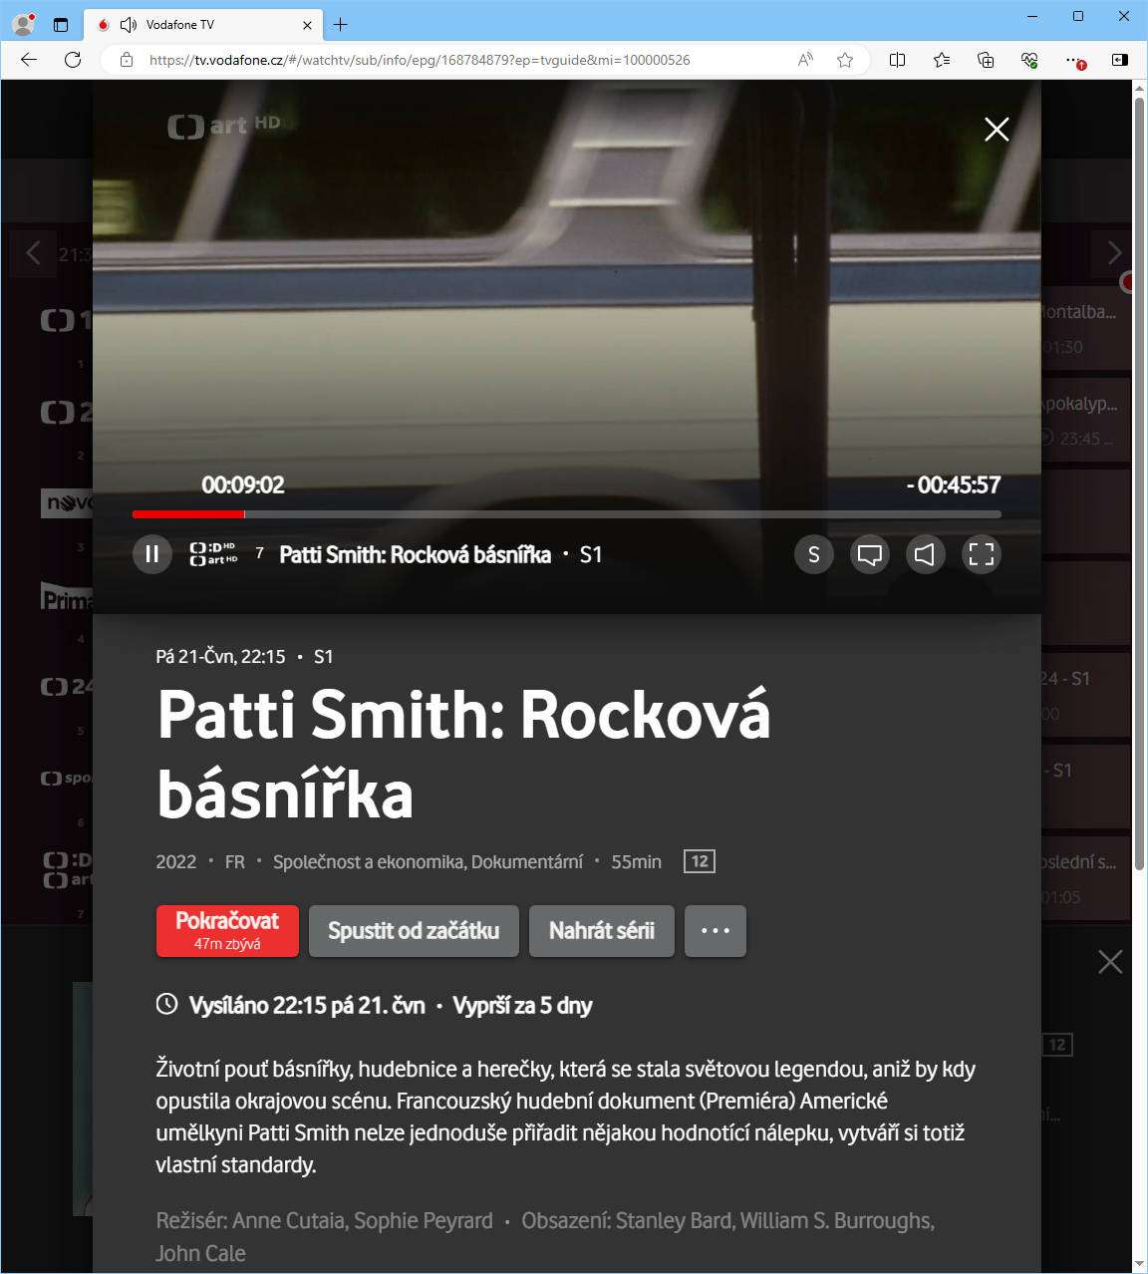Viewport: 1148px width, 1274px height.
Task: Close the program detail overlay X
Action: (997, 129)
